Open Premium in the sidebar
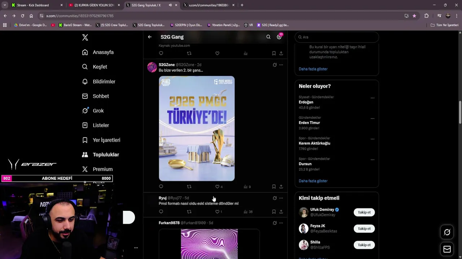This screenshot has width=462, height=259. pos(97,169)
